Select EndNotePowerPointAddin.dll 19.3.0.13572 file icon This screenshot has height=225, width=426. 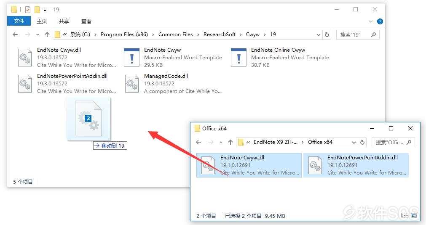25,84
